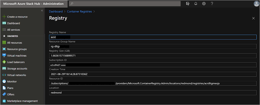The height and width of the screenshot is (105, 260).
Task: Click the Virtual machines monitor icon
Action: pyautogui.click(x=4, y=56)
